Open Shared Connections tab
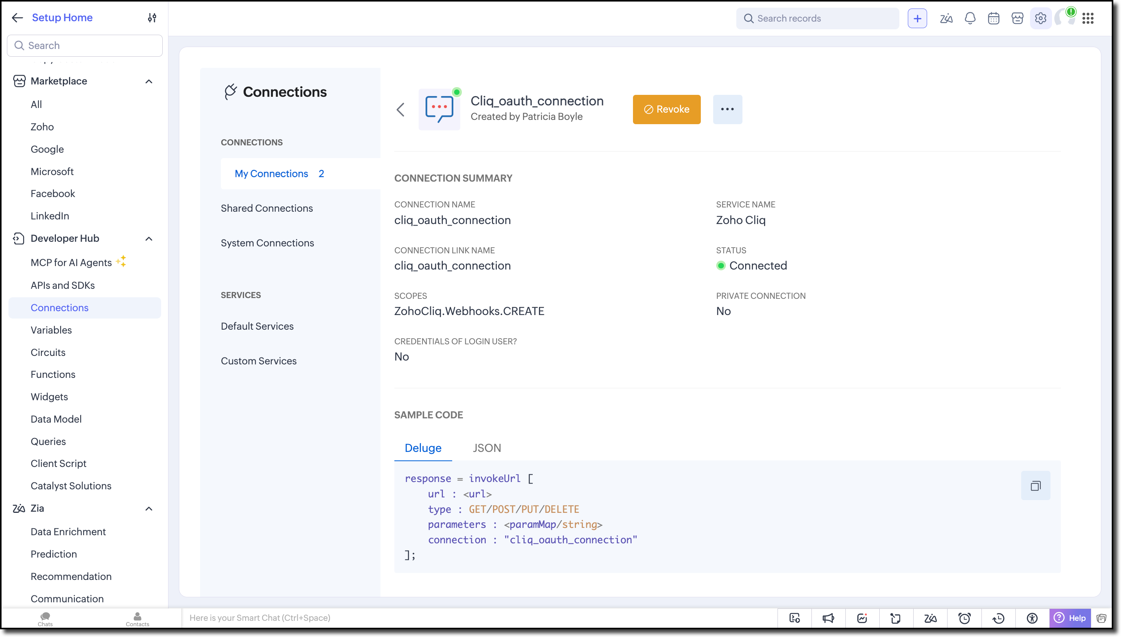 pyautogui.click(x=267, y=208)
